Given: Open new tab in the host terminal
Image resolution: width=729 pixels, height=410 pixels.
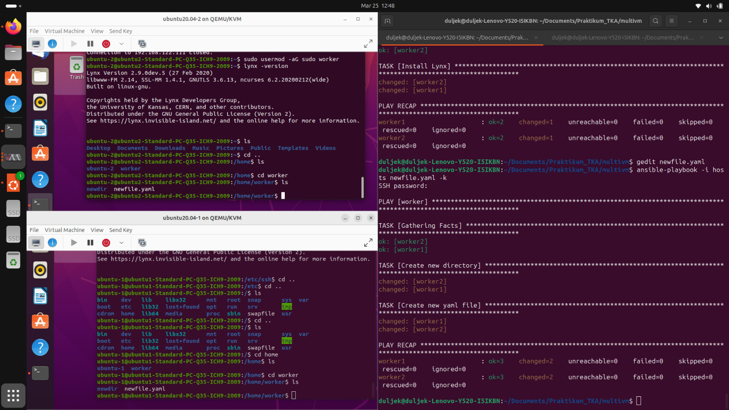Looking at the screenshot, I should click(387, 21).
